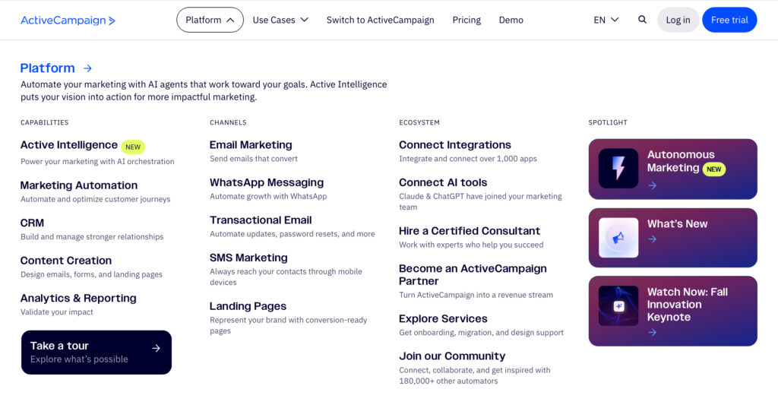
Task: Click the lightning bolt Autonomous Marketing thumbnail
Action: (x=618, y=168)
